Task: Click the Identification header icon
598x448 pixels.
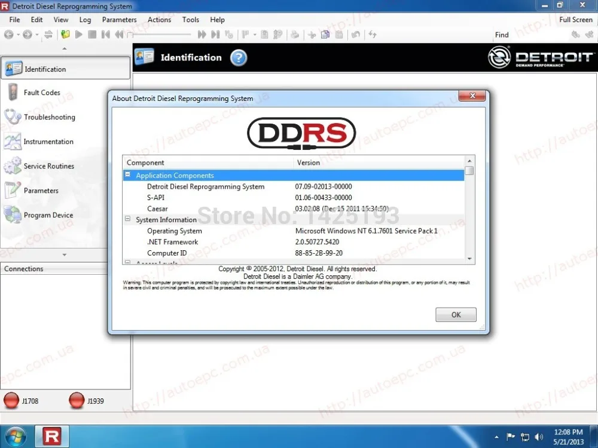Action: coord(144,57)
